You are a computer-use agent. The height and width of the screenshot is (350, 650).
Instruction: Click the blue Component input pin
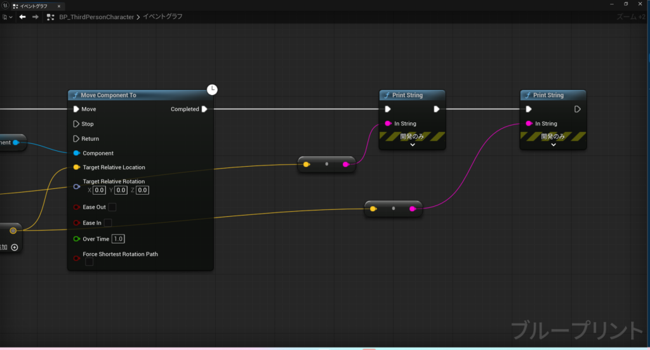pyautogui.click(x=76, y=153)
